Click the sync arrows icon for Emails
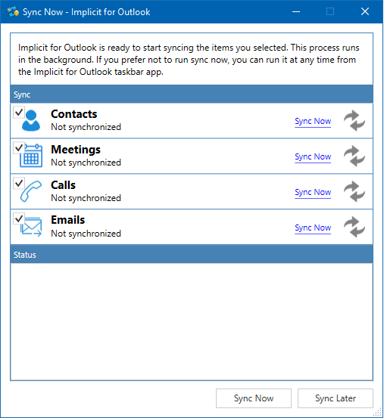The width and height of the screenshot is (384, 418). coord(354,227)
